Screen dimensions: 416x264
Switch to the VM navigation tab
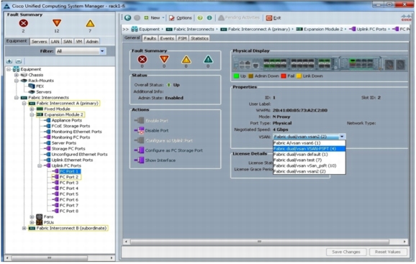[78, 42]
